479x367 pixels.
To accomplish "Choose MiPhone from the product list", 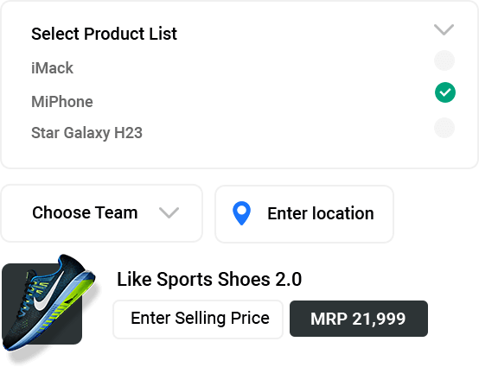I will pos(62,102).
